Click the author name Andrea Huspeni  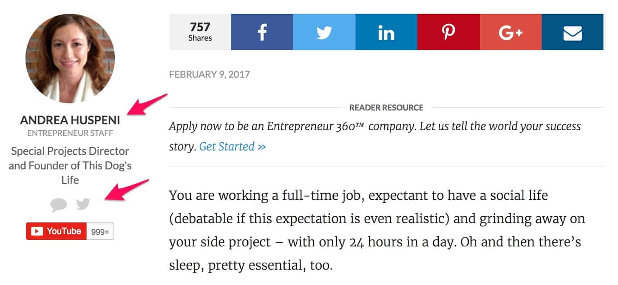point(70,120)
